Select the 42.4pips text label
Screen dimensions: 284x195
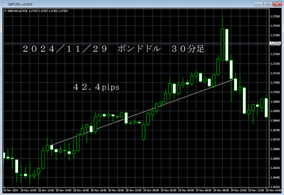pos(96,87)
